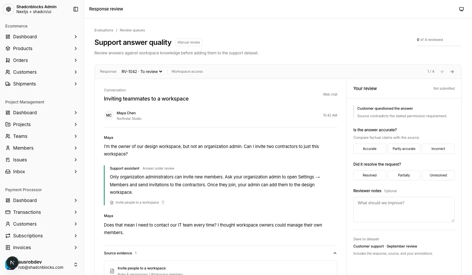Mark the answer as Accurate
Image resolution: width=472 pixels, height=275 pixels.
[370, 149]
